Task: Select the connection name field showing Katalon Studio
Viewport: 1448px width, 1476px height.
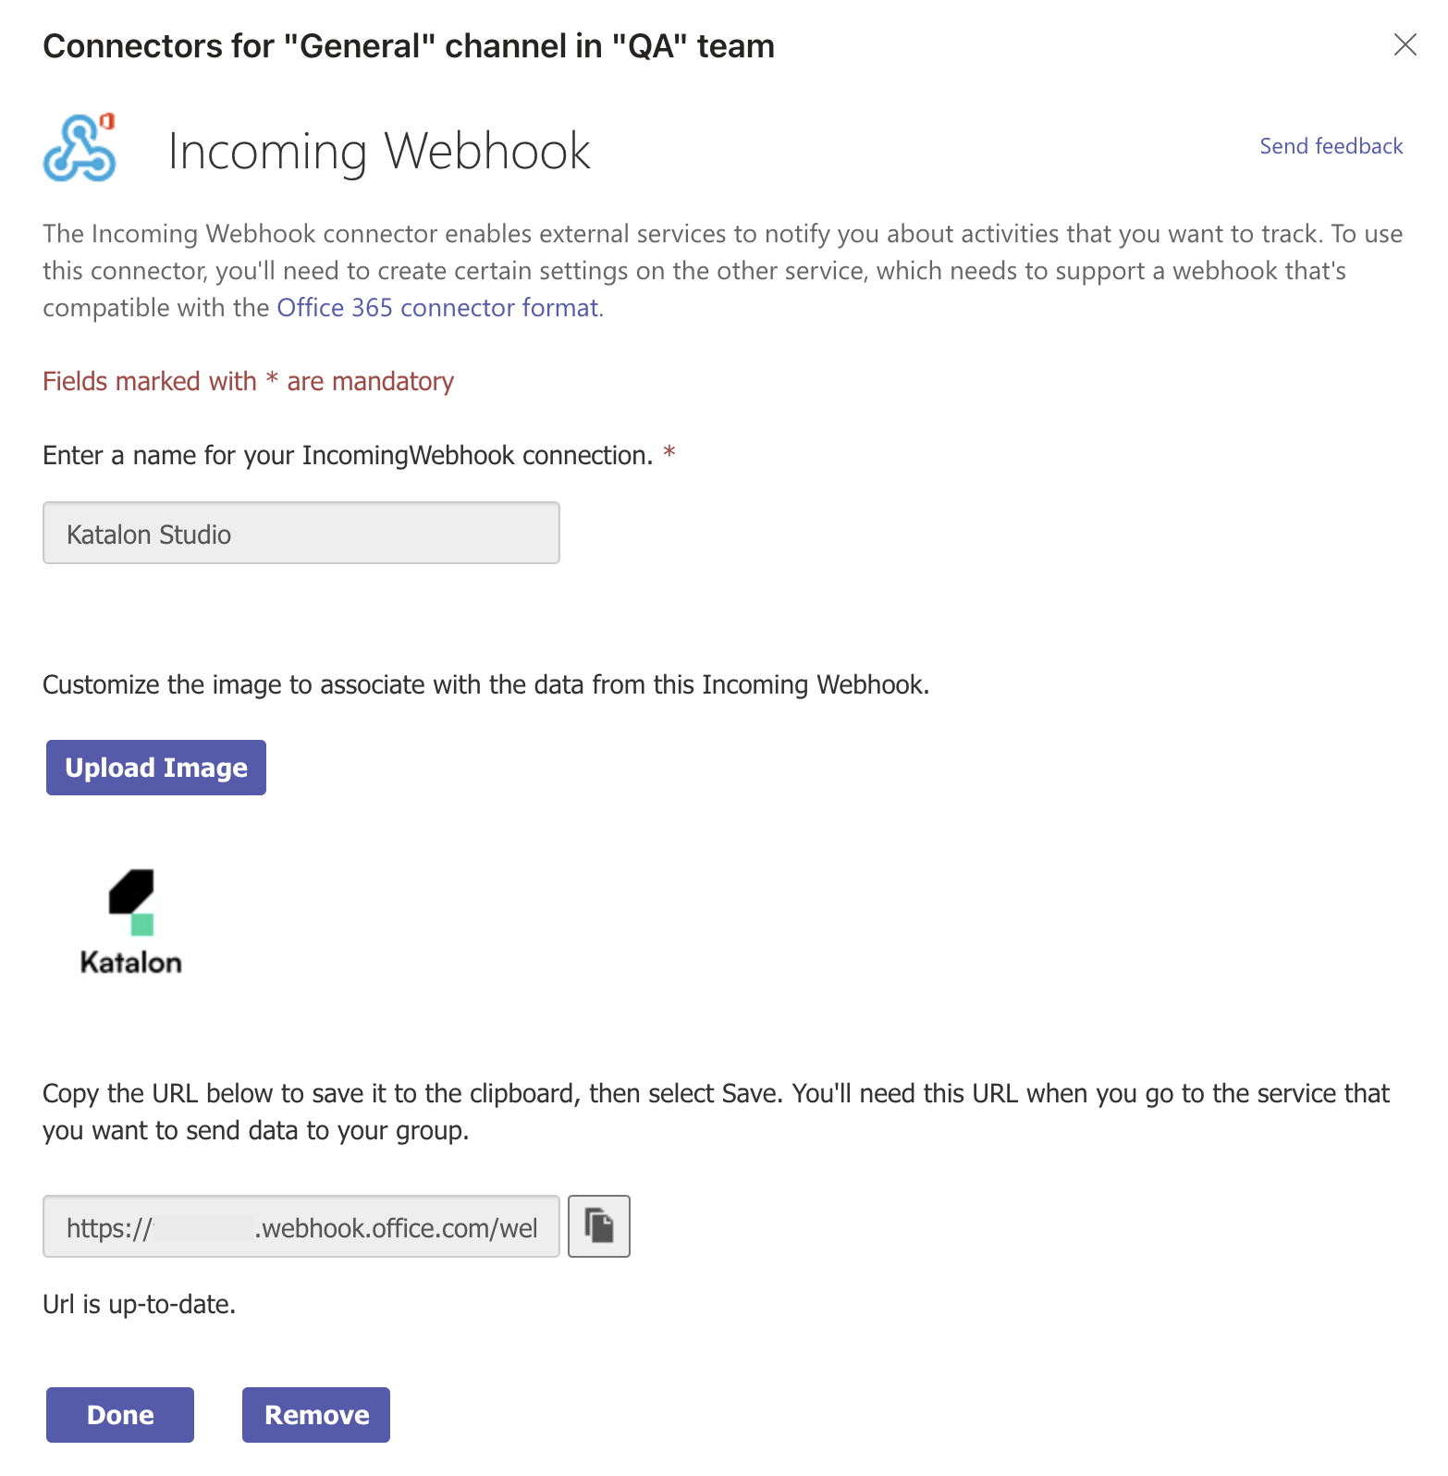Action: point(301,533)
